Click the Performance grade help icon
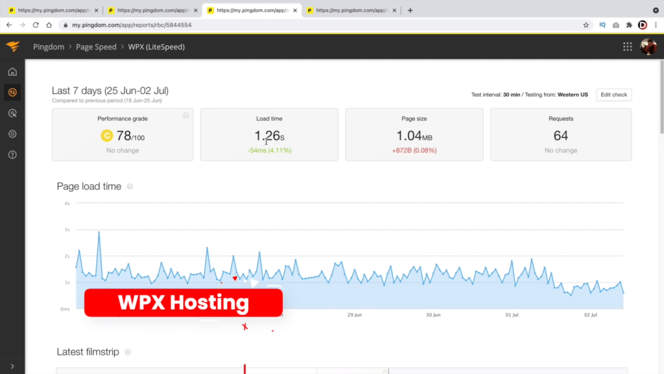664x374 pixels. [186, 115]
